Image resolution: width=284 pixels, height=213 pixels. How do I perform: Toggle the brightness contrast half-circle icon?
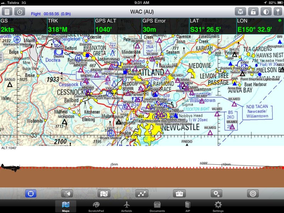266,12
